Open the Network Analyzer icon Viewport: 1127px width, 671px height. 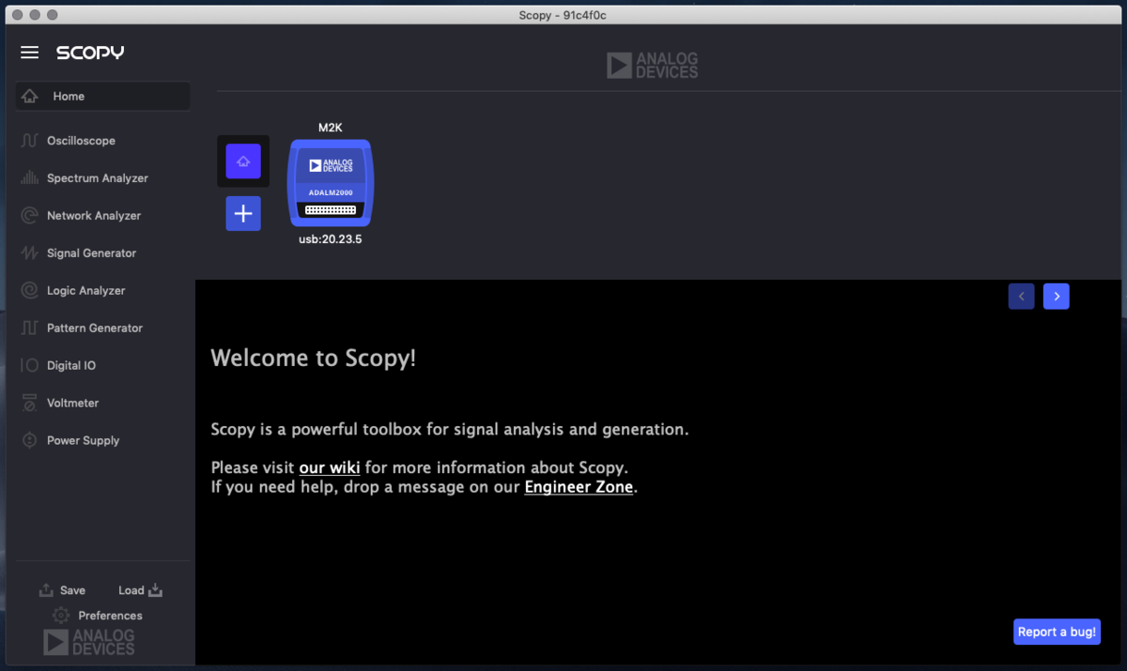(x=29, y=216)
